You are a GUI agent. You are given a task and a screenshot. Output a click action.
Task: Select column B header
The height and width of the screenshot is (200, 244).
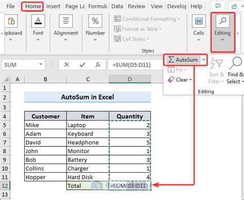click(45, 79)
